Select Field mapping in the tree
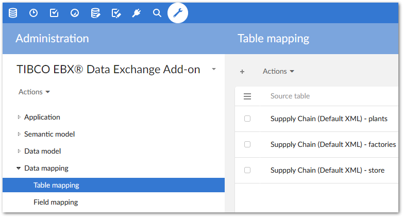403x217 pixels. click(x=56, y=202)
